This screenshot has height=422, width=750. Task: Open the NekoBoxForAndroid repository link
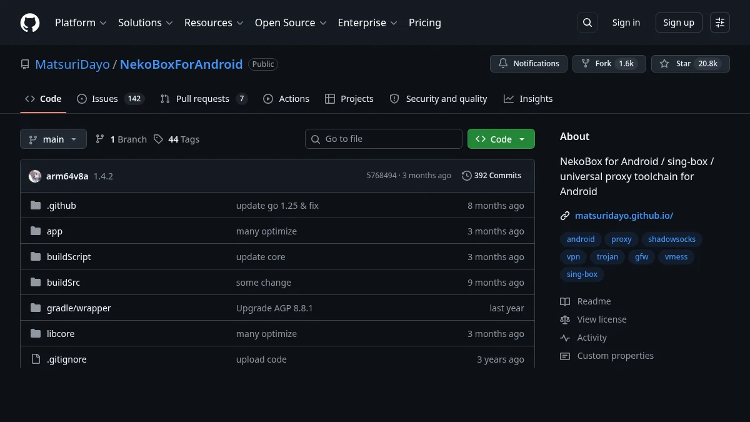(181, 64)
